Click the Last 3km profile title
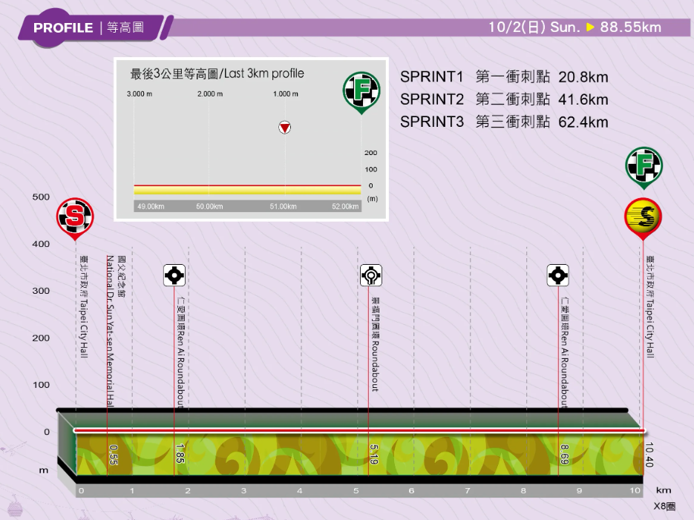Image resolution: width=694 pixels, height=520 pixels. (217, 73)
